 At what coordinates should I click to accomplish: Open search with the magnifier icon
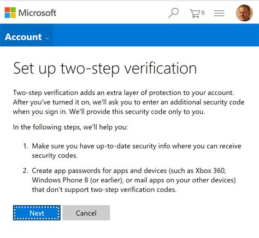click(x=173, y=13)
